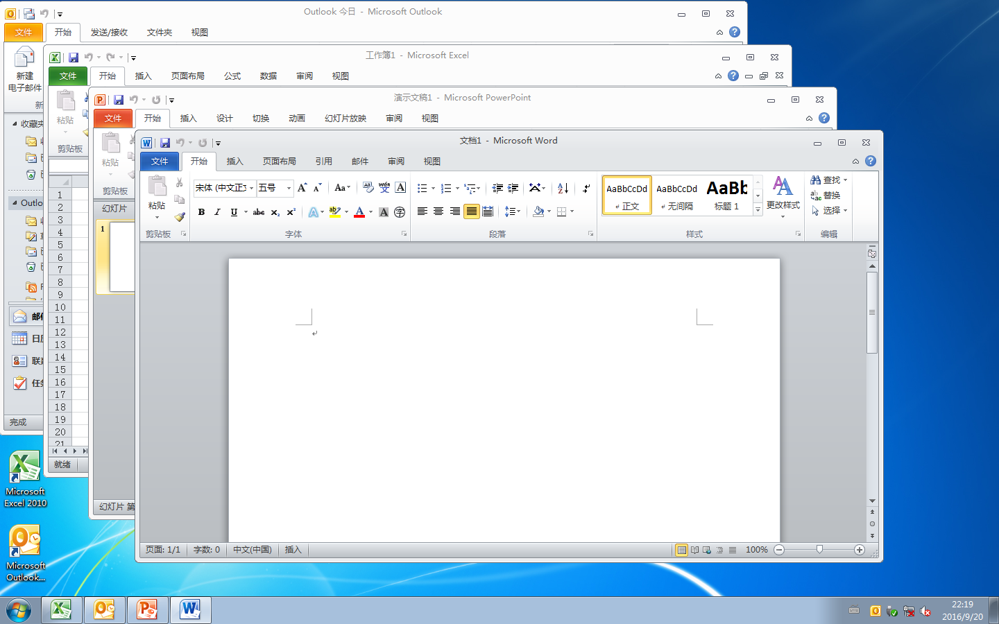Image resolution: width=999 pixels, height=624 pixels.
Task: Open PowerPoint's 幻灯片放映 Slide Show tab
Action: point(345,119)
